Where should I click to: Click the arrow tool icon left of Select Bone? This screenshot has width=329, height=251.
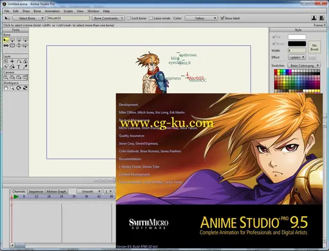coord(7,19)
